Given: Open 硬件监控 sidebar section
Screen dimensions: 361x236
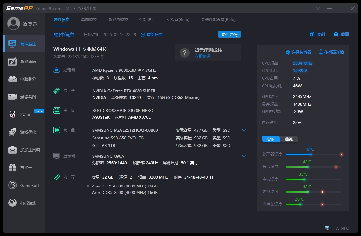Looking at the screenshot, I should (24, 44).
